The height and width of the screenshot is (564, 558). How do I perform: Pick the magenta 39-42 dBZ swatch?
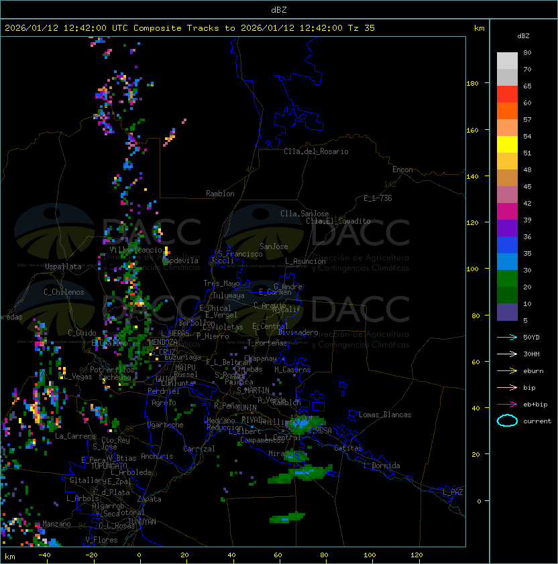507,212
